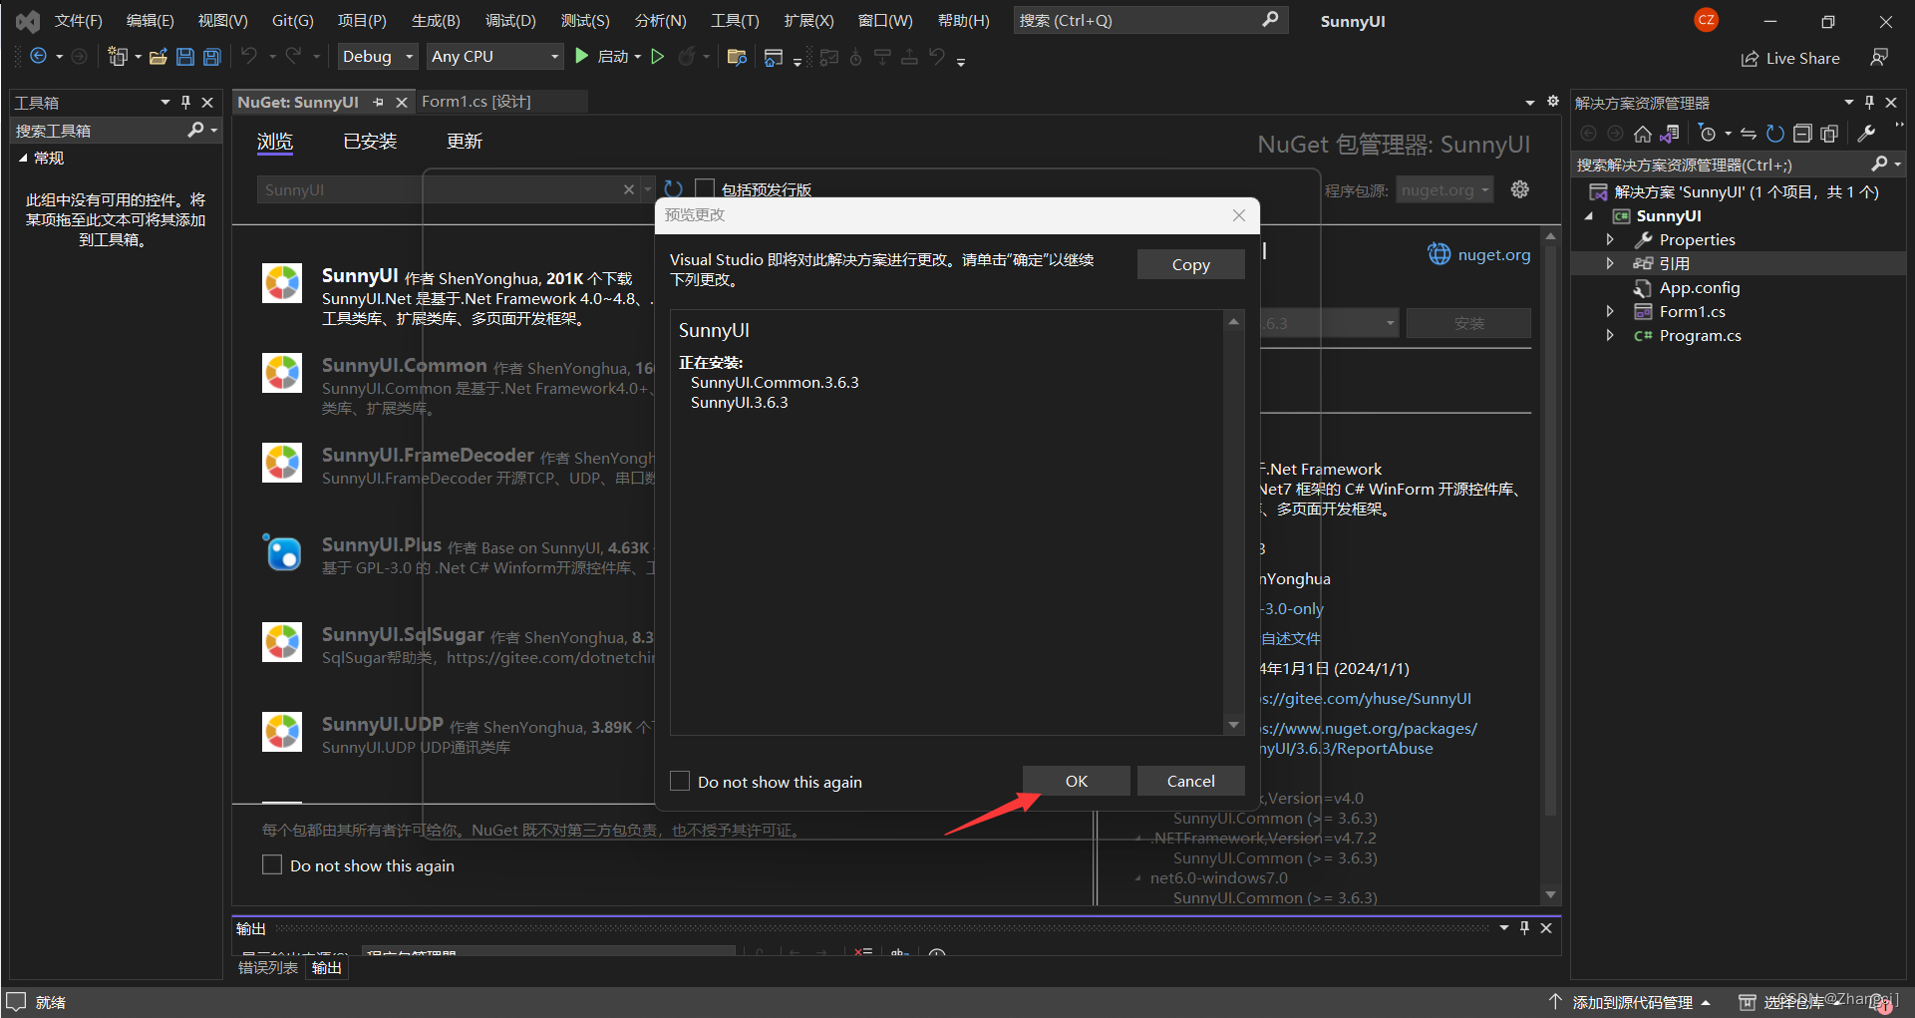Image resolution: width=1915 pixels, height=1018 pixels.
Task: Click the Copy button in the preview dialog
Action: point(1190,264)
